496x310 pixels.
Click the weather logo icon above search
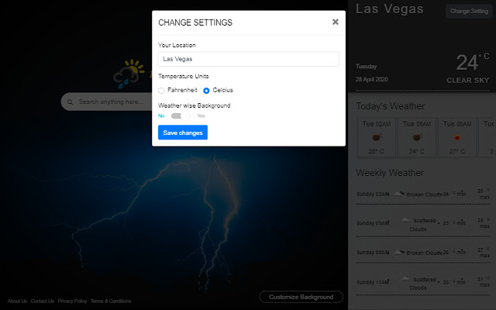(x=128, y=74)
